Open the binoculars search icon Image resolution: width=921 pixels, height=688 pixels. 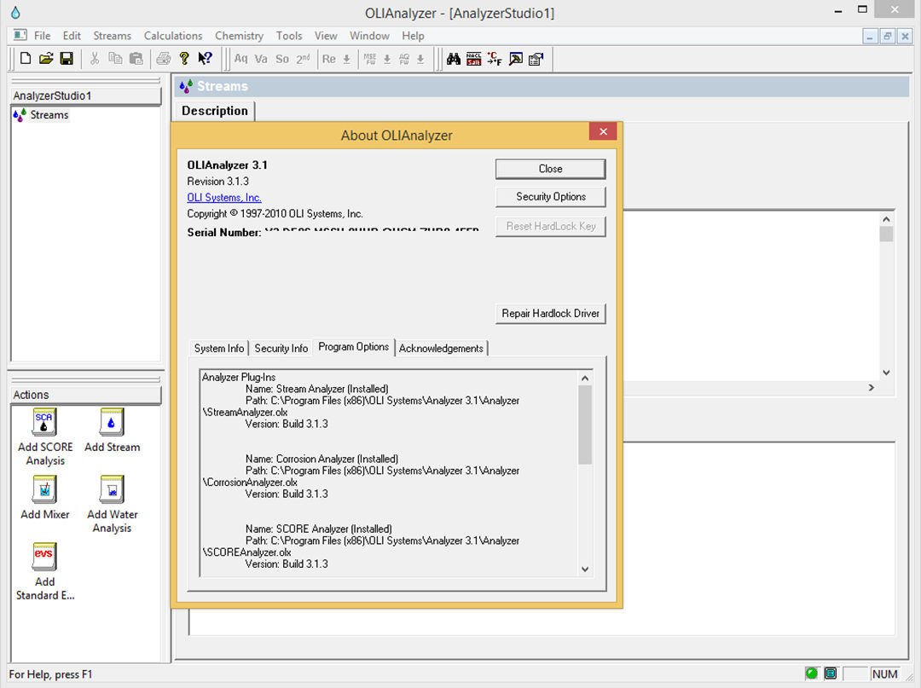pos(454,59)
